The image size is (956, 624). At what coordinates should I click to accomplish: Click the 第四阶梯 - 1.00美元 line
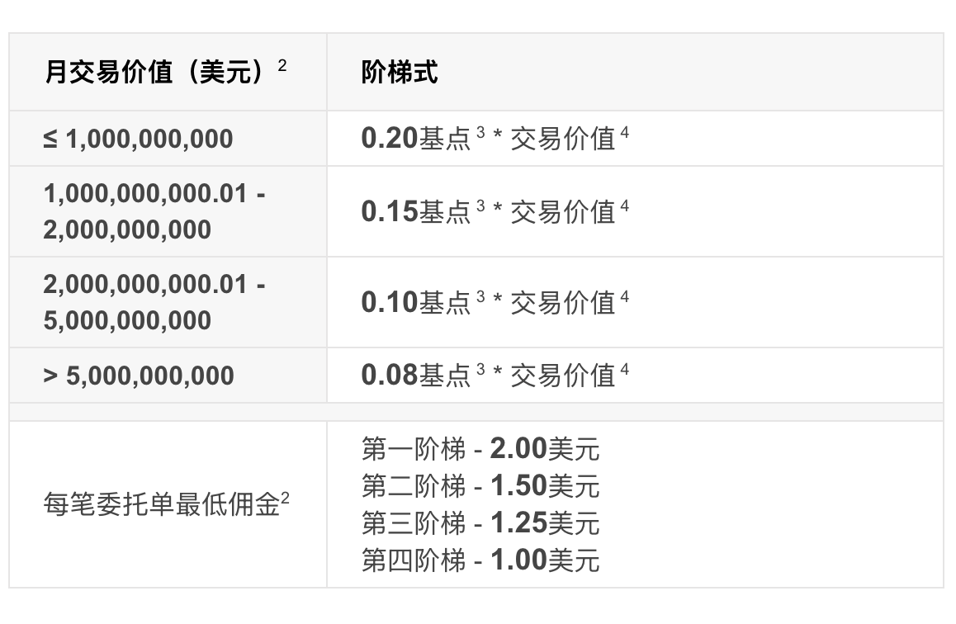[x=480, y=560]
